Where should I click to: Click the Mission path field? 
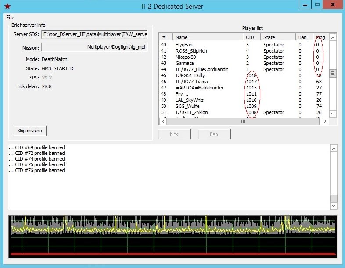click(x=94, y=47)
